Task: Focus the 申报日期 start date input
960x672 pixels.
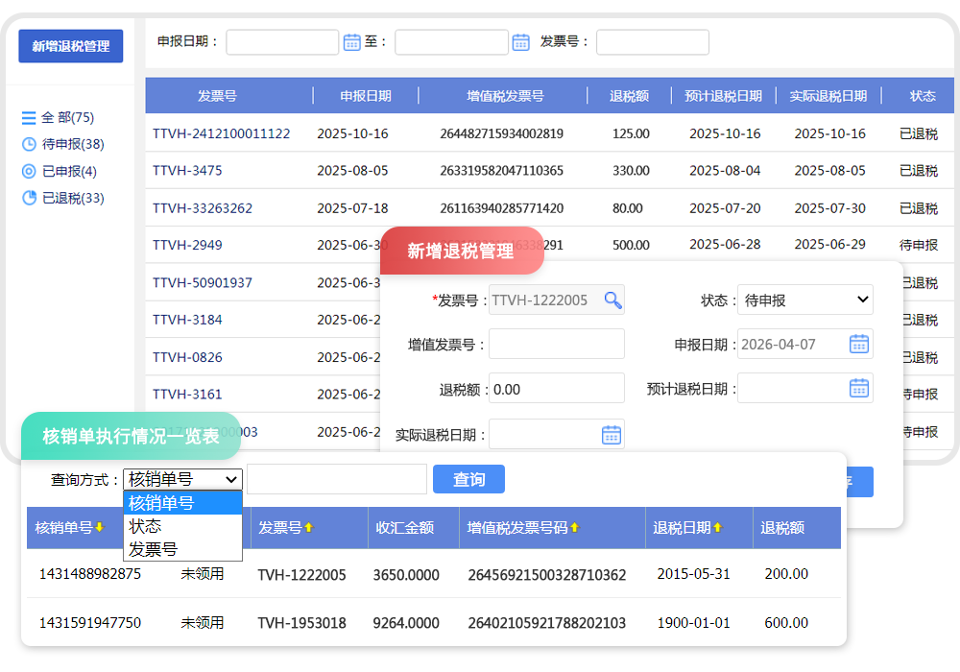Action: point(282,42)
